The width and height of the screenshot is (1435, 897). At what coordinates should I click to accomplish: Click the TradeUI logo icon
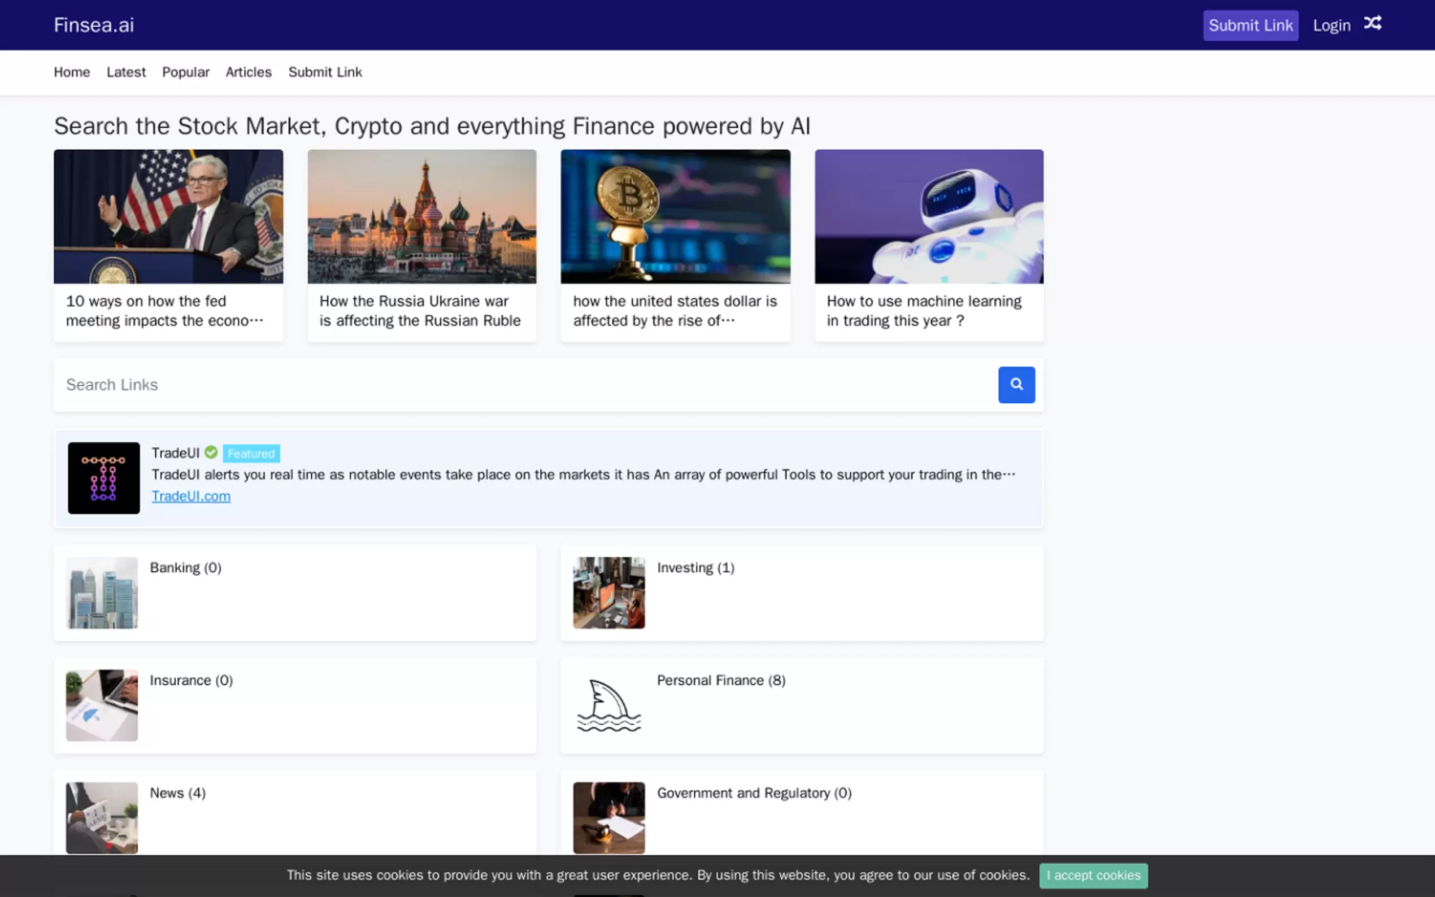pyautogui.click(x=103, y=477)
